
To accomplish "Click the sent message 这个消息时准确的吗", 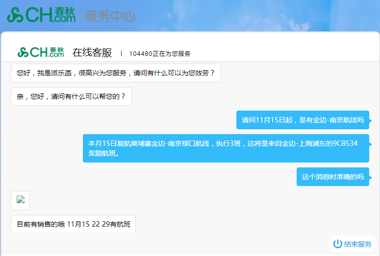I will tap(333, 177).
